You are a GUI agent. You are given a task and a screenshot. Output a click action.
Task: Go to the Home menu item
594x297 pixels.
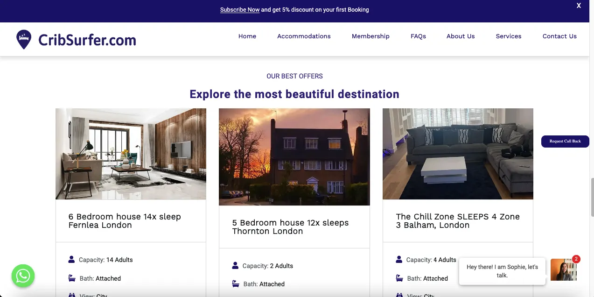247,36
